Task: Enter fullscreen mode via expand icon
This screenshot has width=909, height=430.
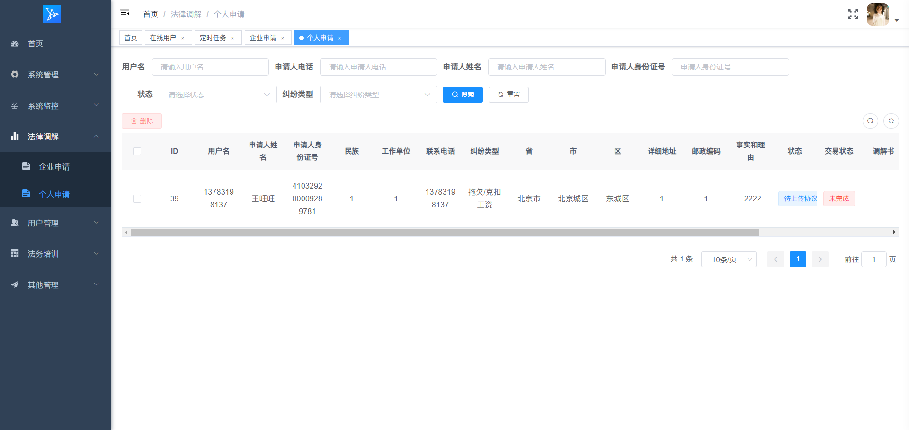Action: [x=853, y=14]
